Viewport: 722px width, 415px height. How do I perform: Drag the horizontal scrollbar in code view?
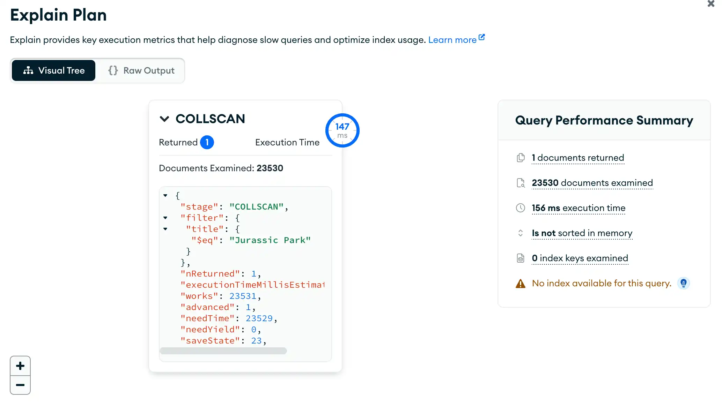coord(223,350)
